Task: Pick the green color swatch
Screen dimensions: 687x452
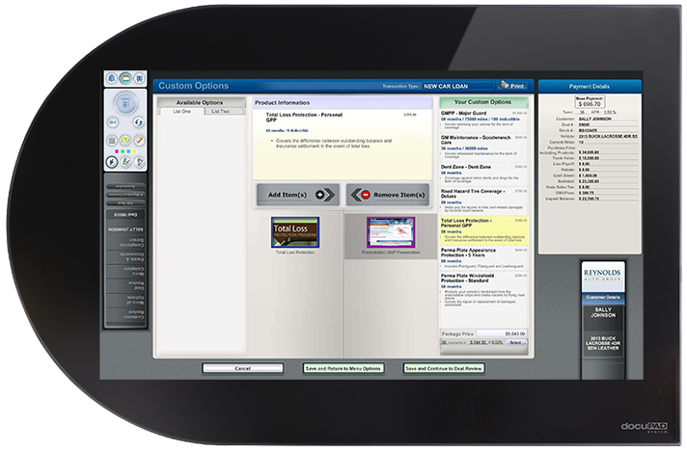Action: point(123,151)
